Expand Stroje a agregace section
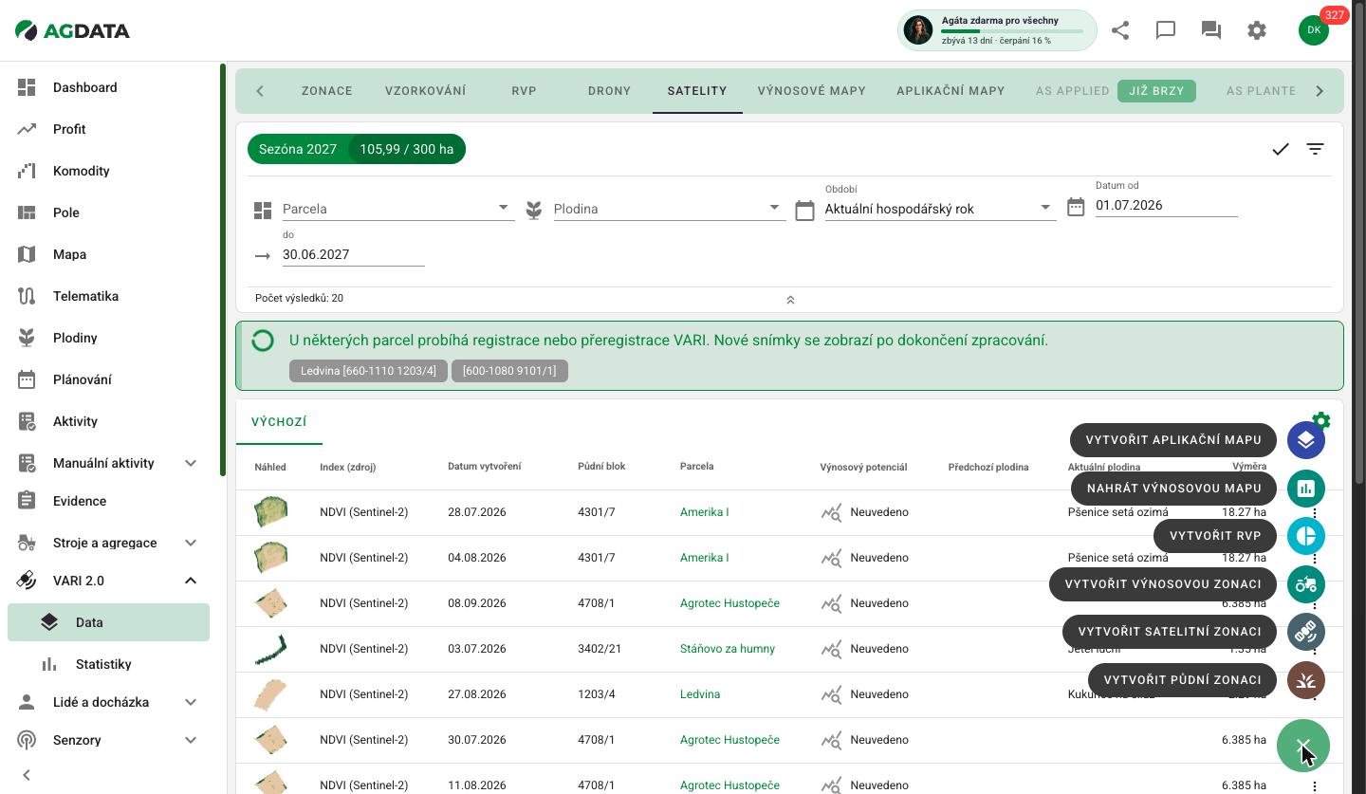Viewport: 1366px width, 794px height. pyautogui.click(x=191, y=543)
